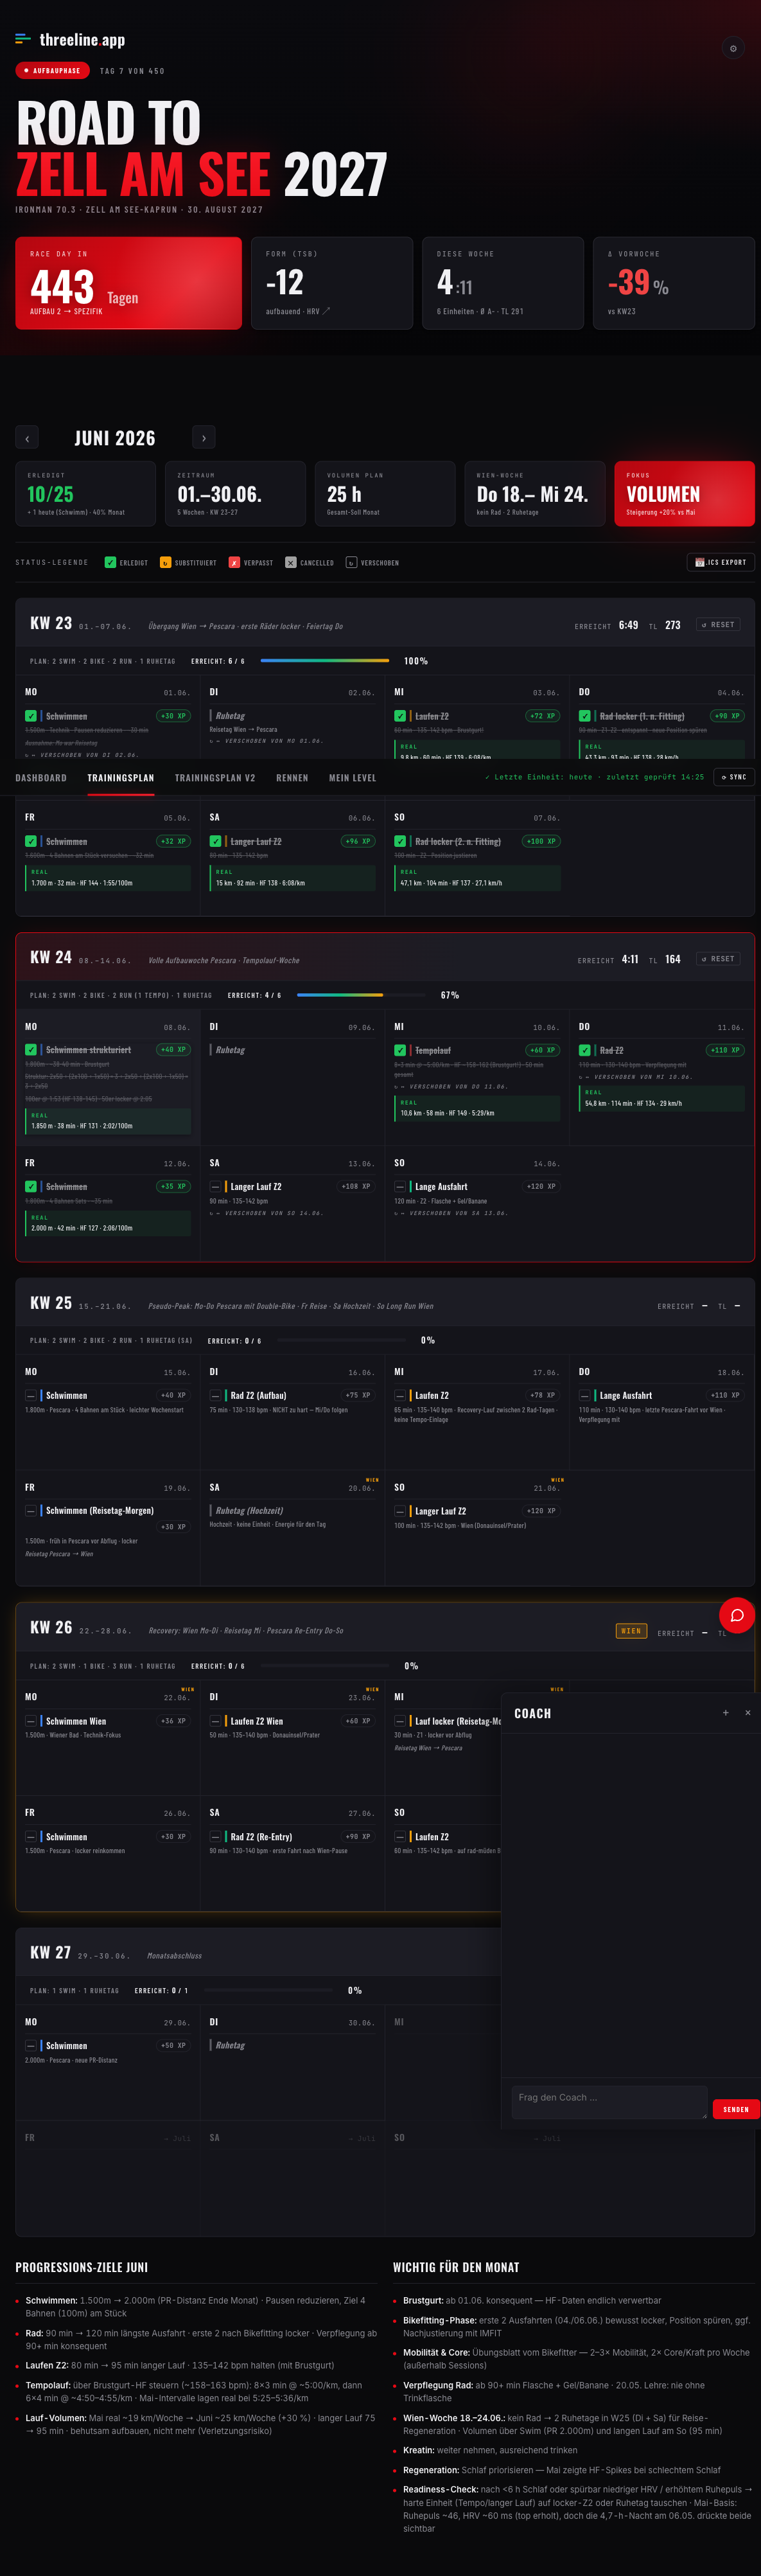Image resolution: width=761 pixels, height=2576 pixels.
Task: Set status for Schwimmen on 15.06.
Action: 31,1395
